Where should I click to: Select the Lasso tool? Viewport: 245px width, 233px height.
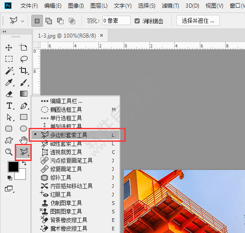[24, 59]
